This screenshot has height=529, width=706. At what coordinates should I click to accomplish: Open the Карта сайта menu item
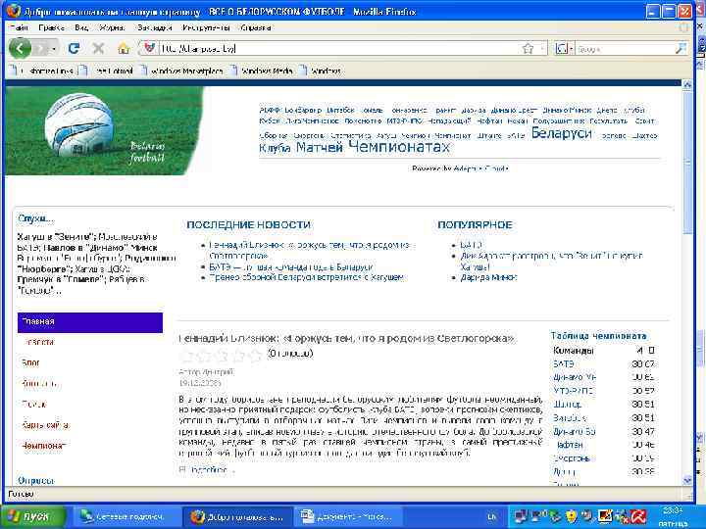[x=45, y=424]
